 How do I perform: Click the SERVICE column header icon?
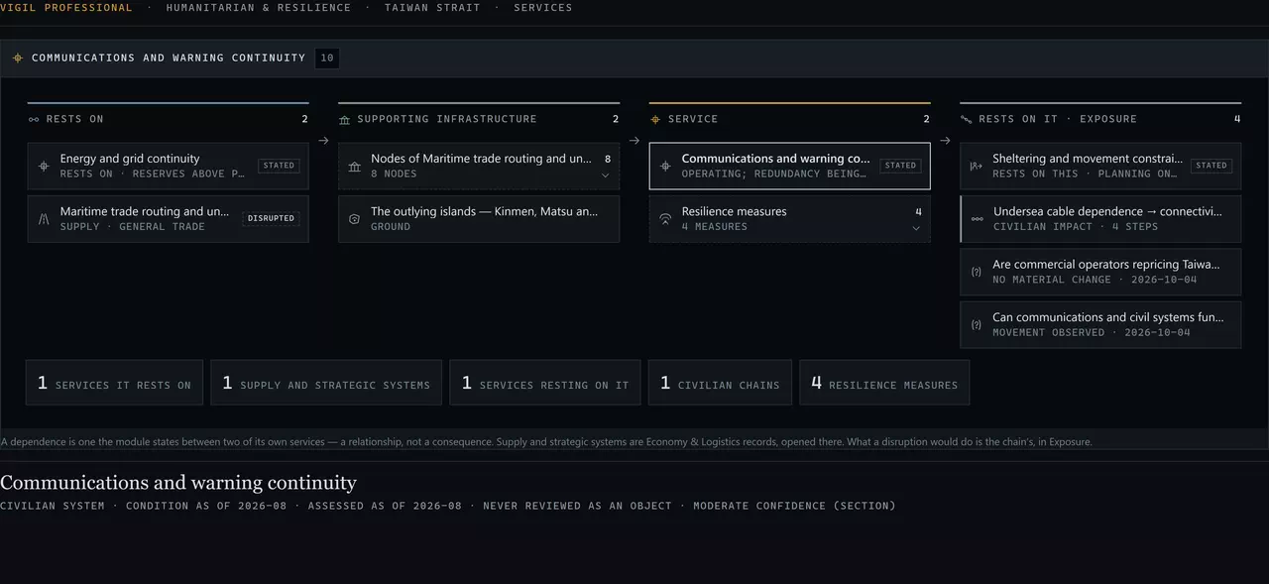point(655,119)
